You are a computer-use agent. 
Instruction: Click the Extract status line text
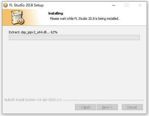coord(33,32)
